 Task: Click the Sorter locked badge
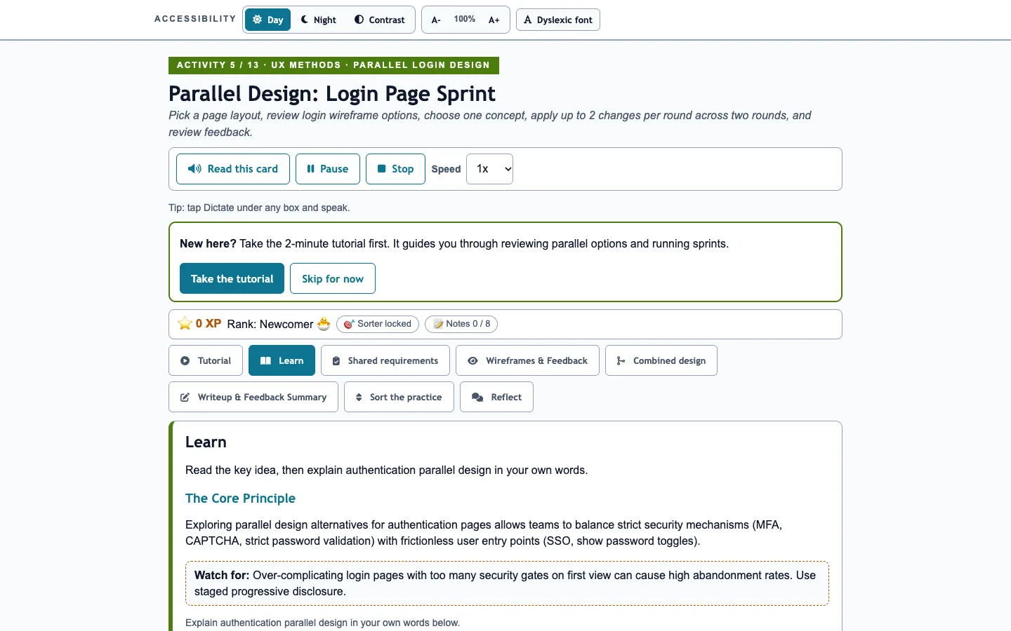coord(378,324)
